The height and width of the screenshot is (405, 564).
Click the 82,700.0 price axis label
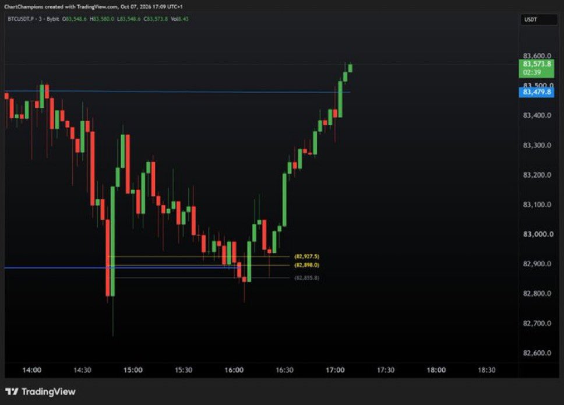[x=537, y=323]
